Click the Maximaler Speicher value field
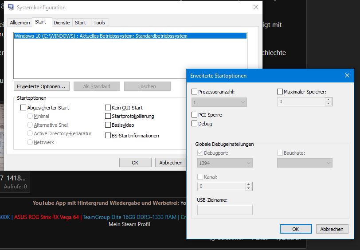Image resolution: width=360 pixels, height=250 pixels. click(301, 102)
